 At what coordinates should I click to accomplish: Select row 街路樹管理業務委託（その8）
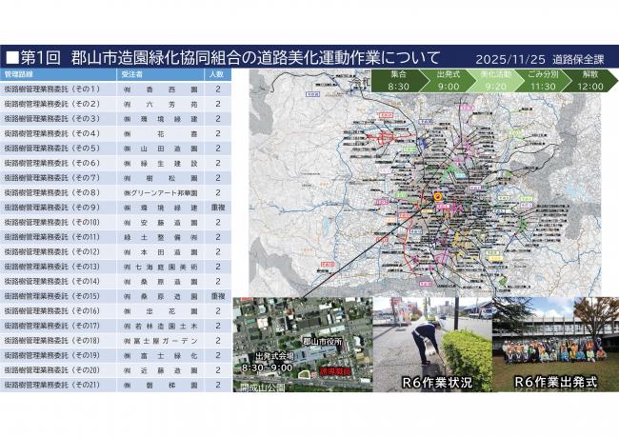[52, 192]
